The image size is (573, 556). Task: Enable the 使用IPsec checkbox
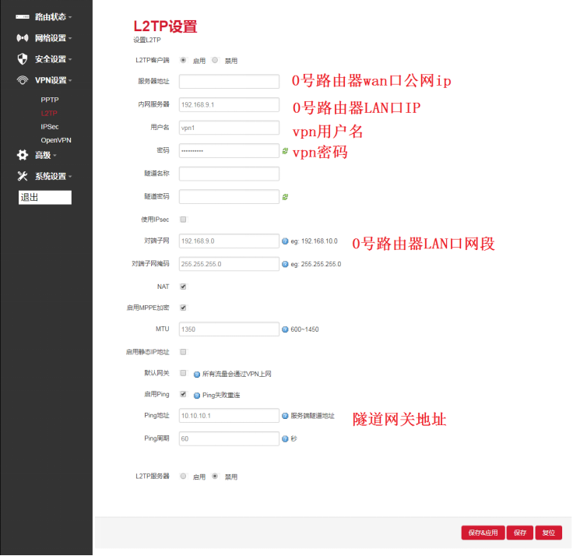click(183, 220)
